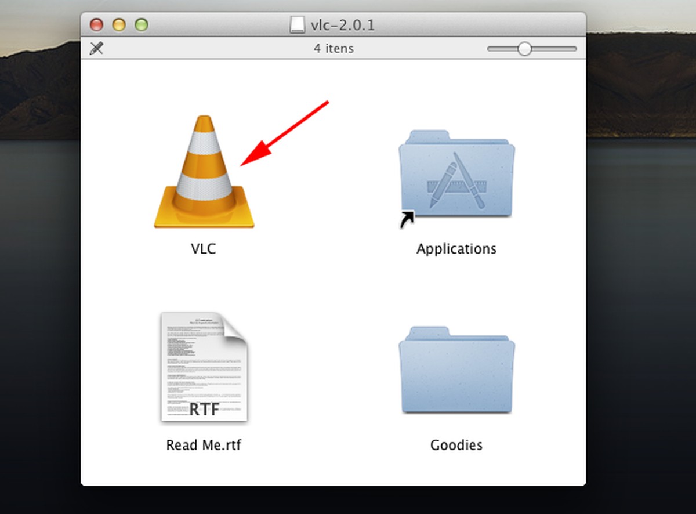The image size is (696, 514).
Task: Select the Applications label under the folder
Action: click(456, 248)
